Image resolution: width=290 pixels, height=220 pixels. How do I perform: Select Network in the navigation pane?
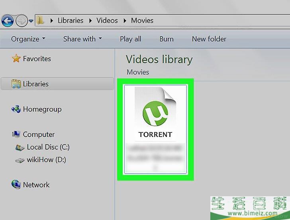coord(36,185)
